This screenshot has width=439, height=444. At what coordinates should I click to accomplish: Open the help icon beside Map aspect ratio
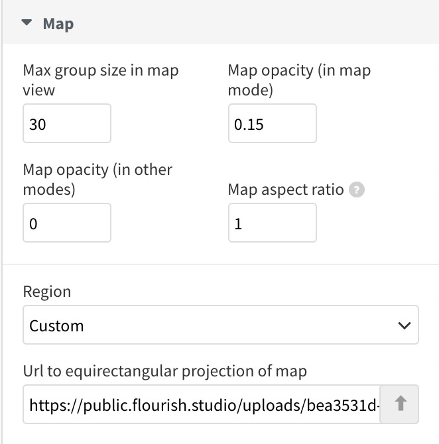coord(357,190)
